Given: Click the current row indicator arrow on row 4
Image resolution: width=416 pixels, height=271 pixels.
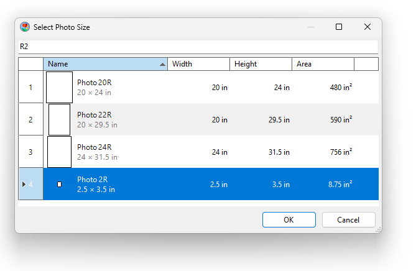Looking at the screenshot, I should (x=24, y=185).
